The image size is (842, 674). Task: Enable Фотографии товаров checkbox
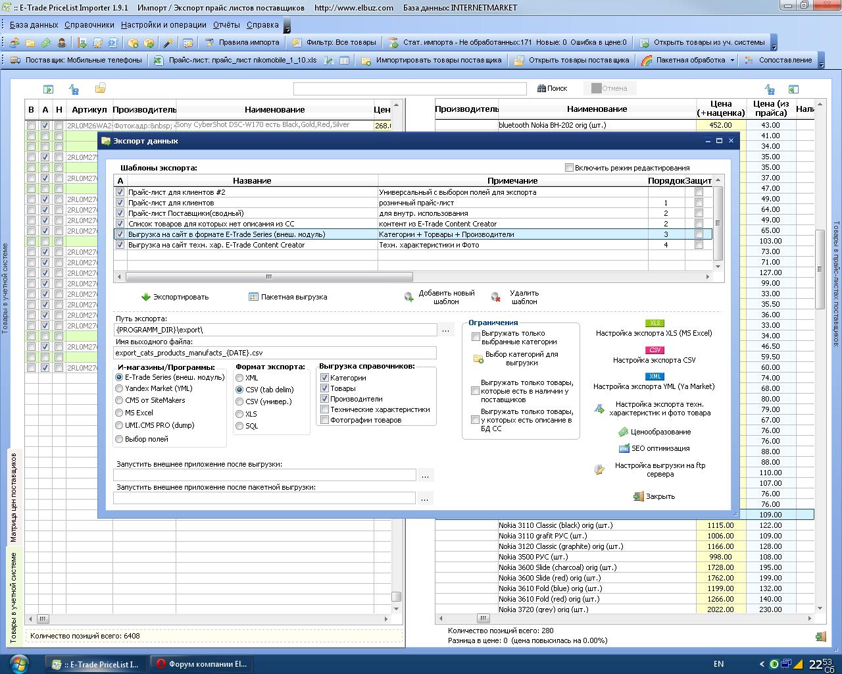pyautogui.click(x=324, y=420)
